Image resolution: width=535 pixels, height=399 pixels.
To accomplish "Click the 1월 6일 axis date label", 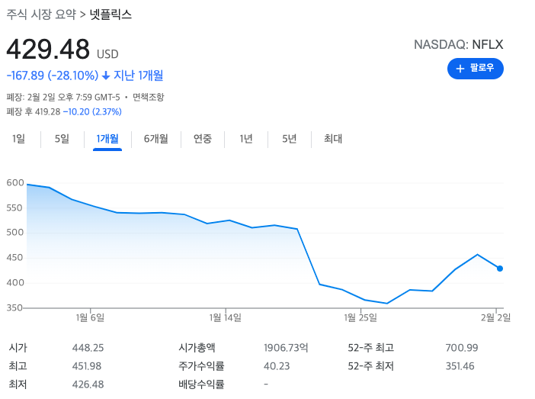I will [90, 317].
